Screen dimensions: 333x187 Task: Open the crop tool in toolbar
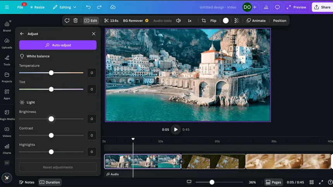pos(204,20)
